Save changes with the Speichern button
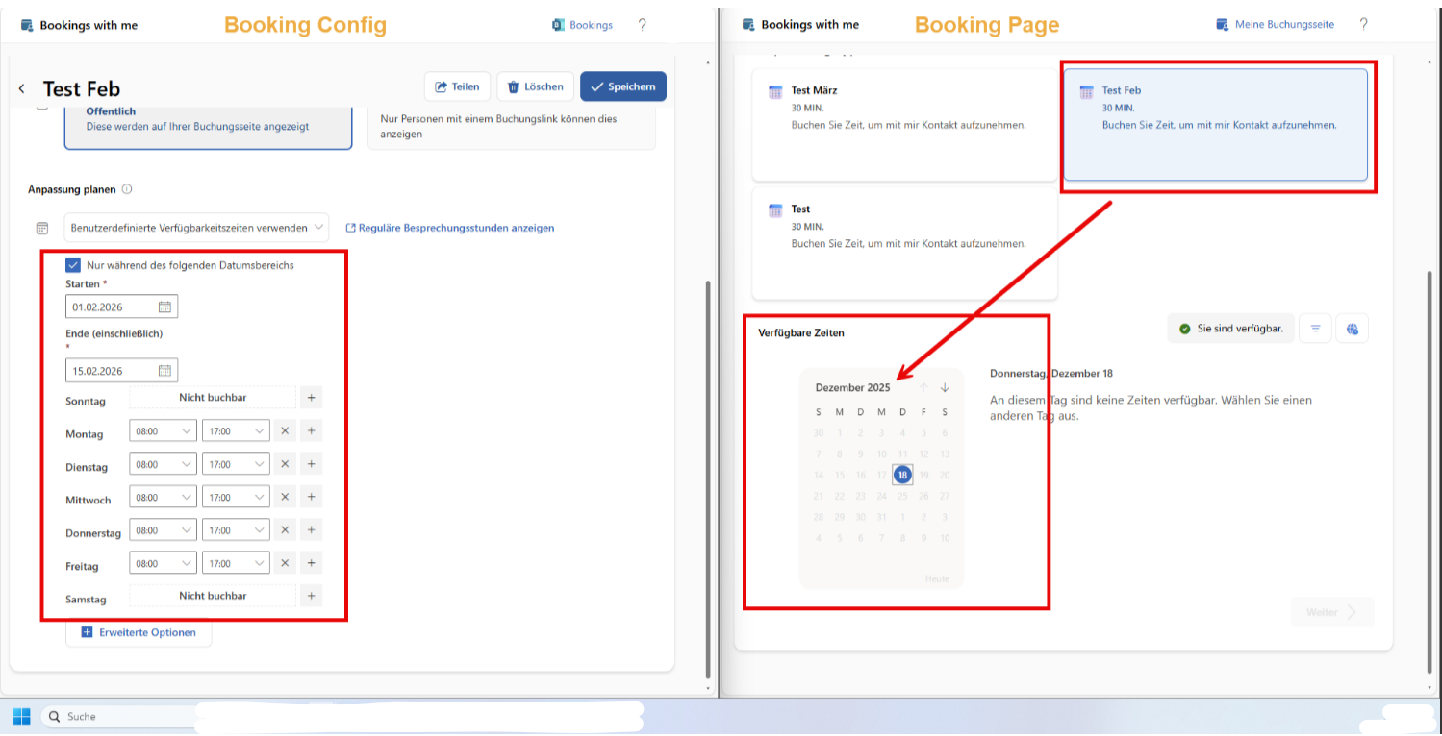Viewport: 1442px width, 736px height. click(623, 86)
